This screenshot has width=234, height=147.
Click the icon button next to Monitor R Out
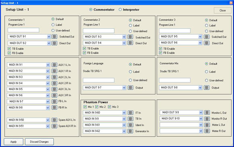(207, 119)
